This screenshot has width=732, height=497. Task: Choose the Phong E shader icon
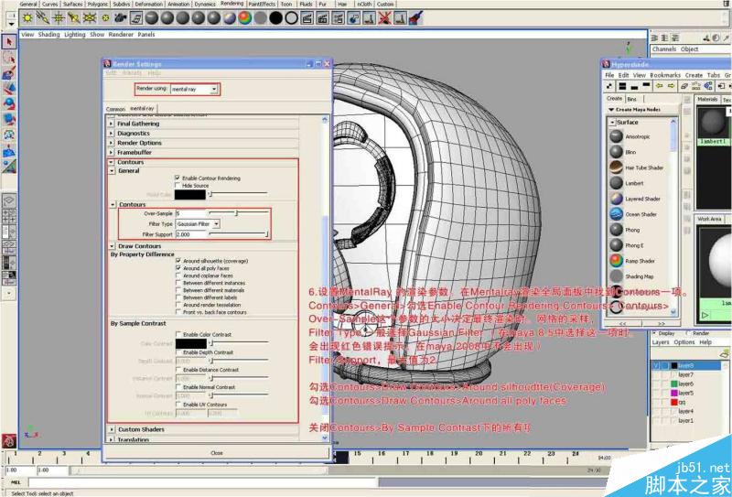click(x=618, y=245)
